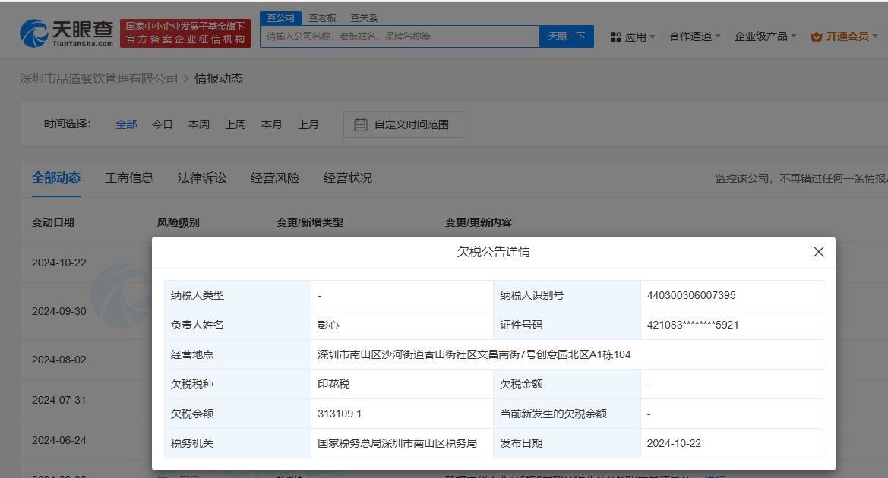
Task: Select the 法律诉讼 tab
Action: pyautogui.click(x=202, y=178)
